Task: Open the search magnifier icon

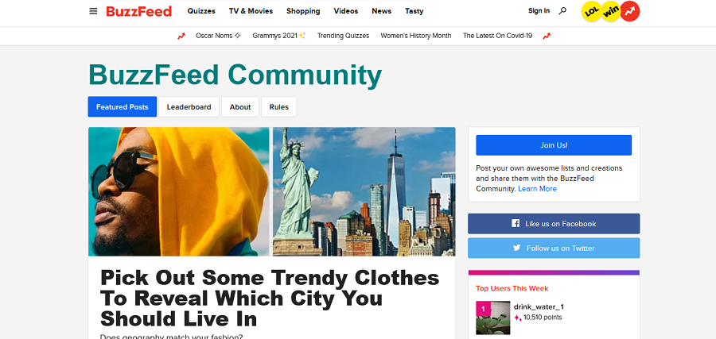Action: click(562, 11)
